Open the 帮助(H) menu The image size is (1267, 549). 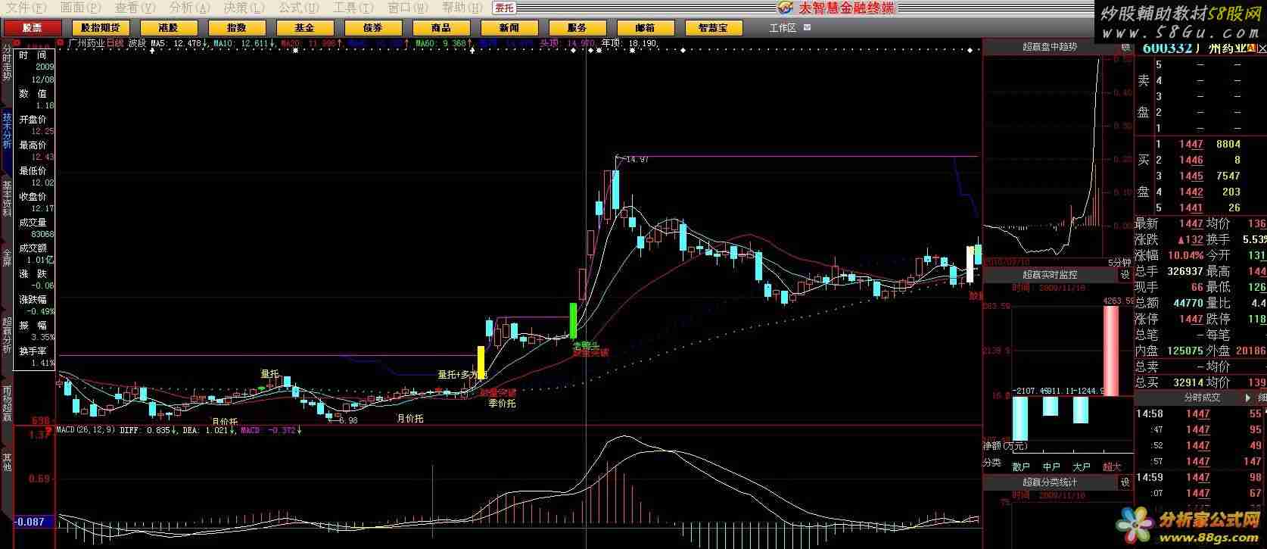coord(462,8)
